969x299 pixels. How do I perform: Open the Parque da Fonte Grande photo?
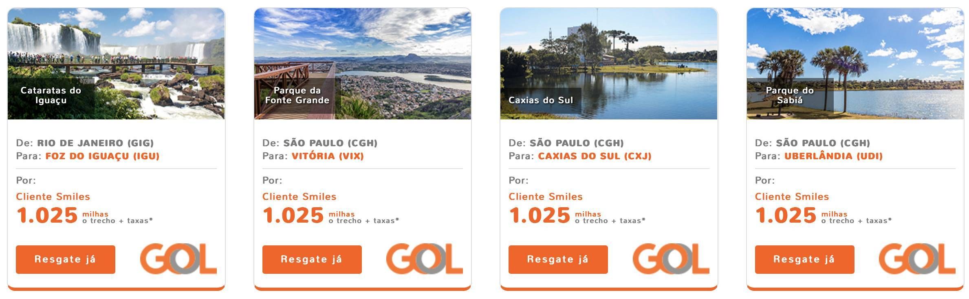pos(363,64)
